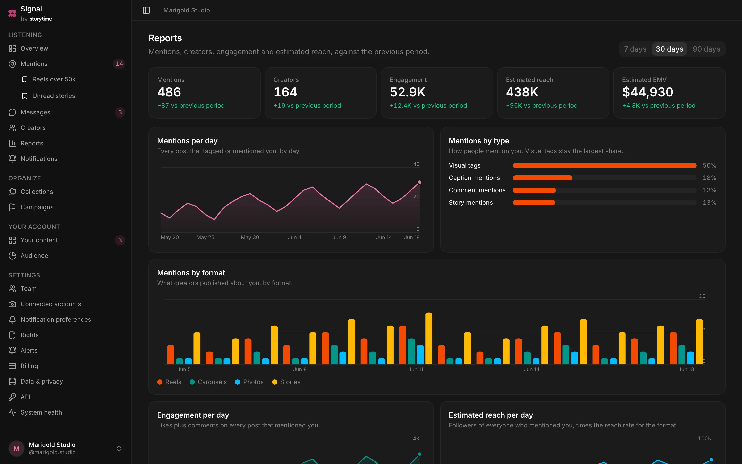
Task: Click the System health pulse icon
Action: [12, 412]
